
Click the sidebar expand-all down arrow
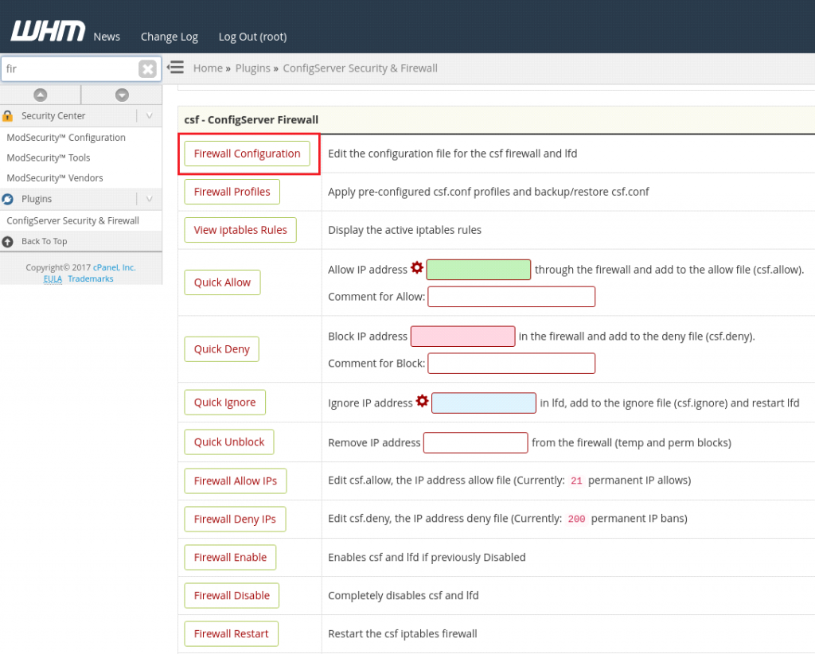[x=122, y=95]
